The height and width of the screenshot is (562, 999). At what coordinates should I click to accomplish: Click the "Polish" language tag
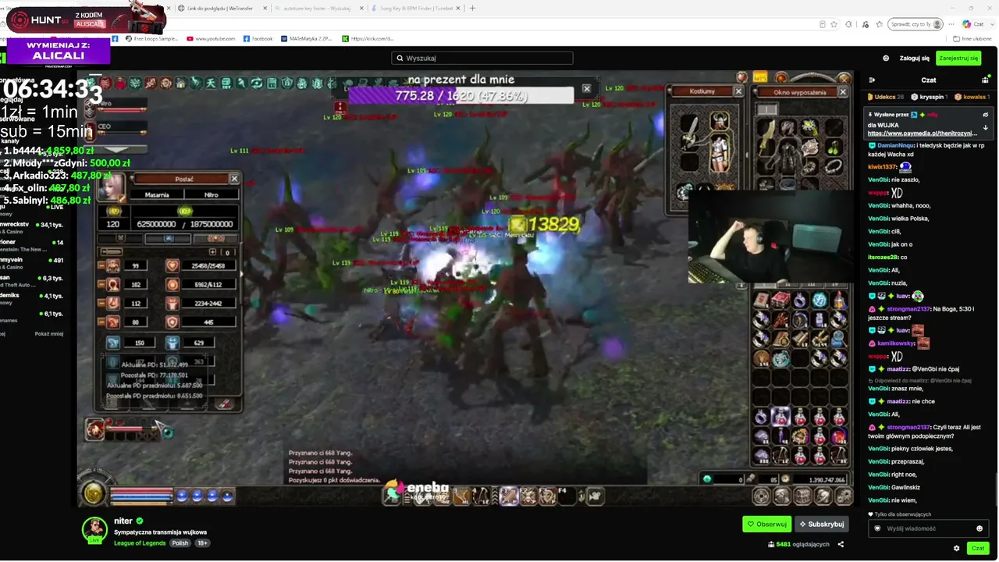point(180,543)
